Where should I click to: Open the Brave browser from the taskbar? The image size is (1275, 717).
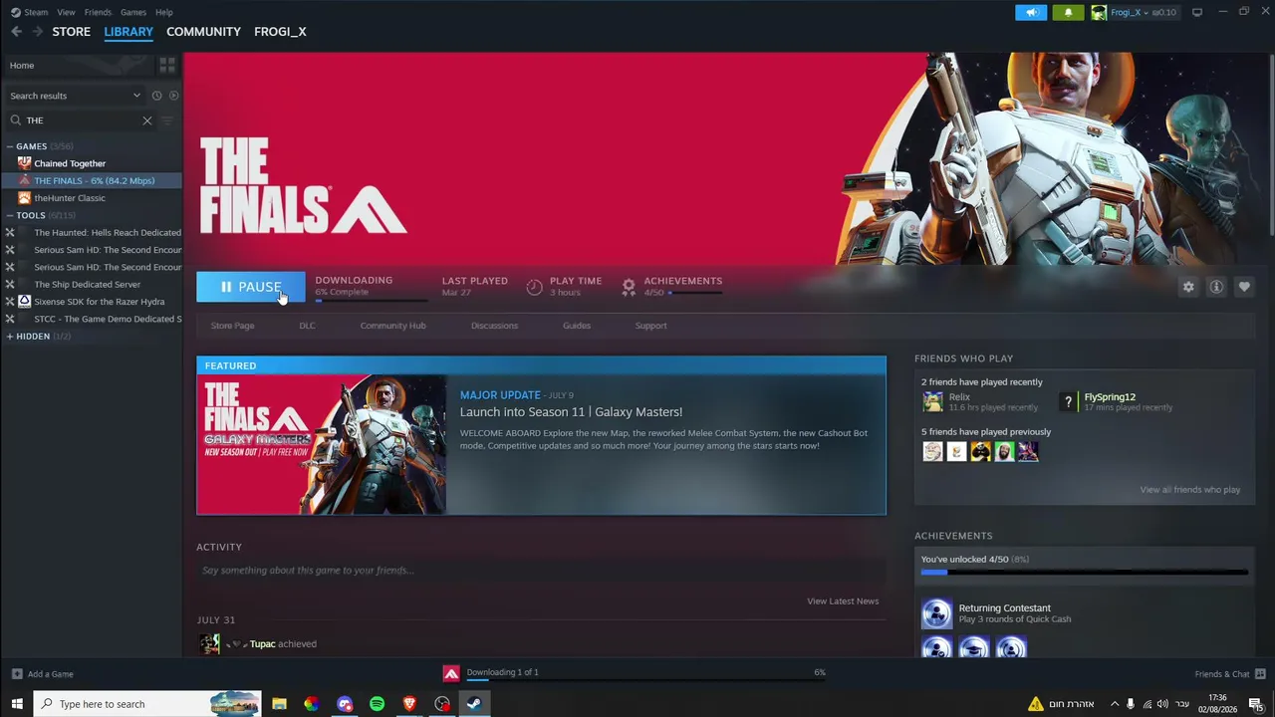[409, 704]
